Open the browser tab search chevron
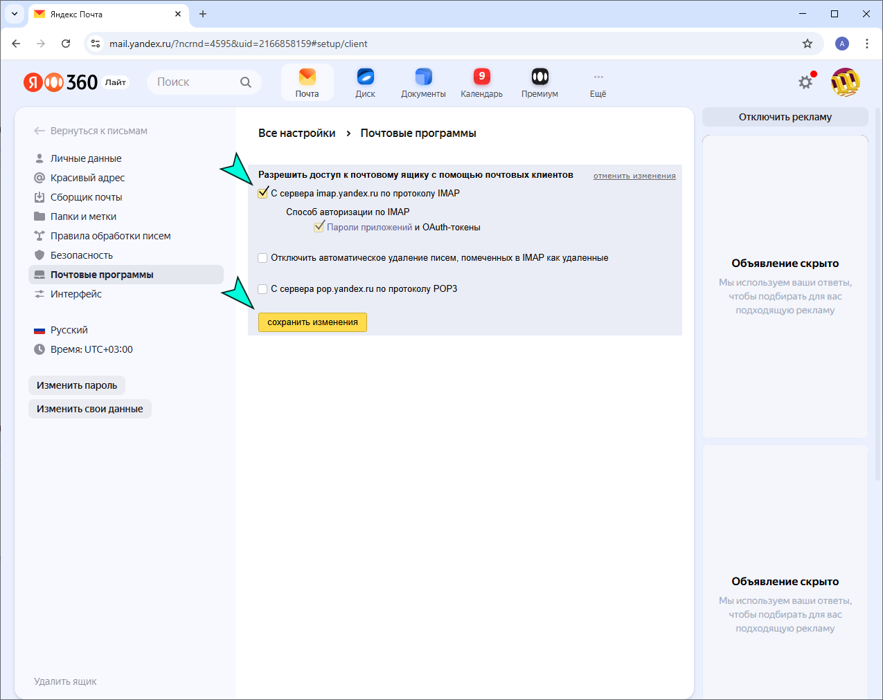 14,14
